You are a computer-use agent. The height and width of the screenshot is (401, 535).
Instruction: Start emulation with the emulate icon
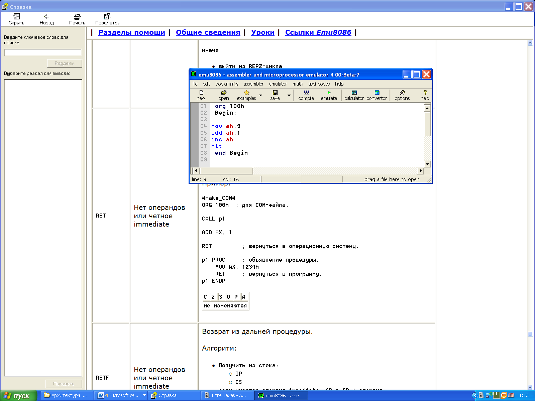(x=329, y=95)
